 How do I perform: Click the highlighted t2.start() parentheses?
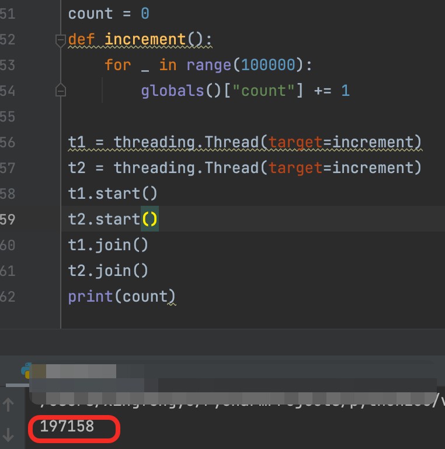tap(150, 219)
